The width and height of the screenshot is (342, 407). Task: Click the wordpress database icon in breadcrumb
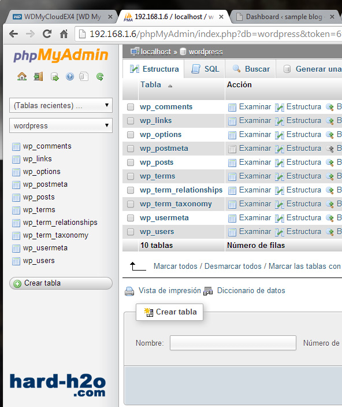[183, 51]
